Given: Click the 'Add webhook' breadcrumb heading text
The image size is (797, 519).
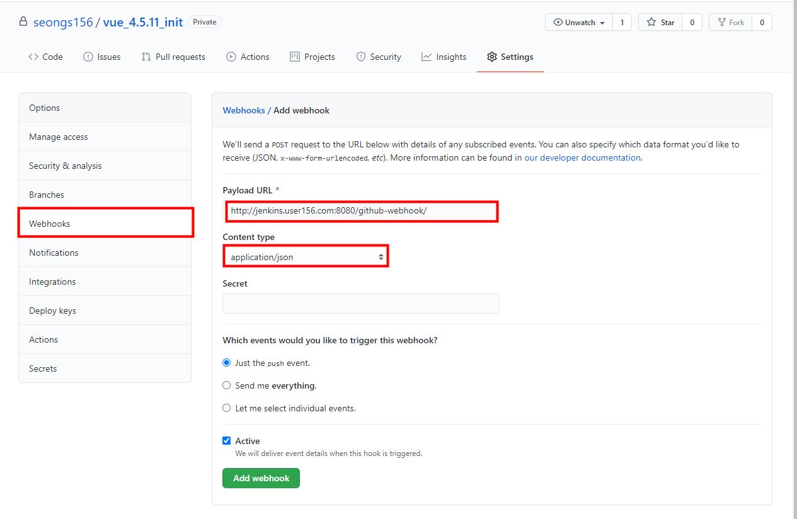Looking at the screenshot, I should [x=301, y=110].
